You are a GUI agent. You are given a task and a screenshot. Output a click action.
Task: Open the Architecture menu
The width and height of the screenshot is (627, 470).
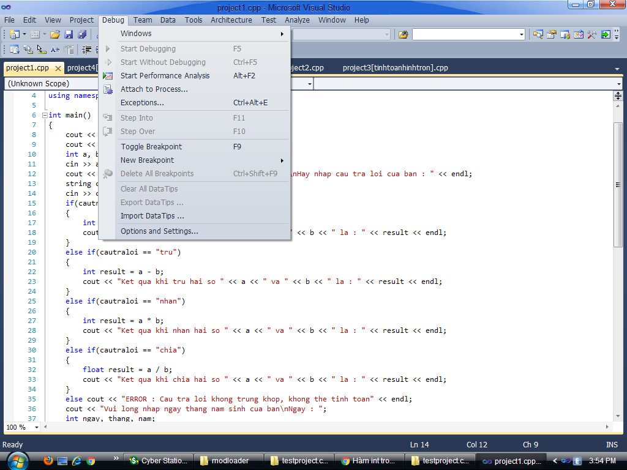[231, 20]
